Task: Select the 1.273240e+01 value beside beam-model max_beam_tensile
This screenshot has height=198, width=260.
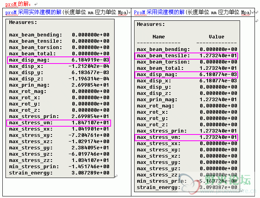Action: click(218, 56)
